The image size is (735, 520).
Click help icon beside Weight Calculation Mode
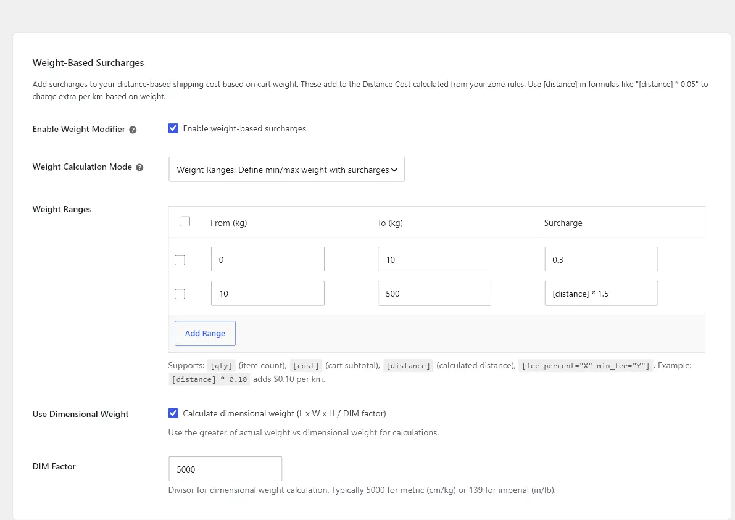click(139, 167)
